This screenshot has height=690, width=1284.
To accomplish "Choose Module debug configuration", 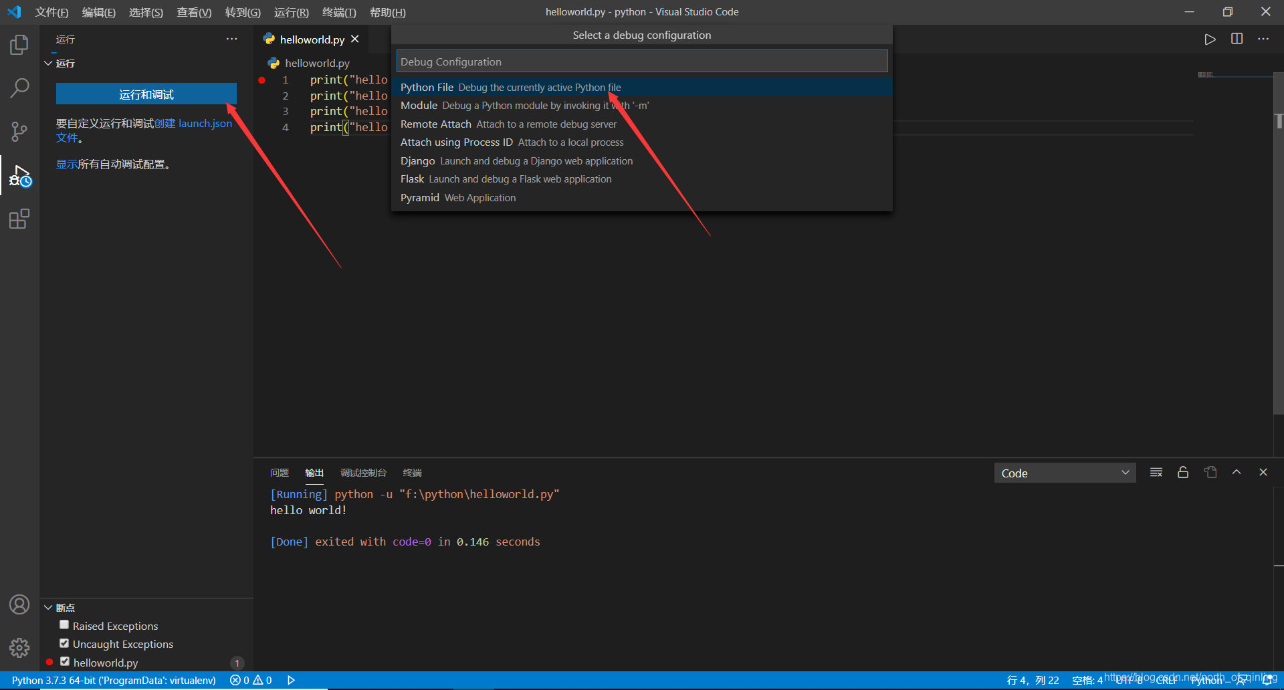I will pyautogui.click(x=642, y=106).
